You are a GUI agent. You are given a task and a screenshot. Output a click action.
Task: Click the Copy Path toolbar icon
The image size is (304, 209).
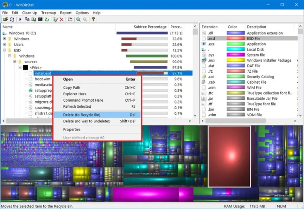point(27,19)
